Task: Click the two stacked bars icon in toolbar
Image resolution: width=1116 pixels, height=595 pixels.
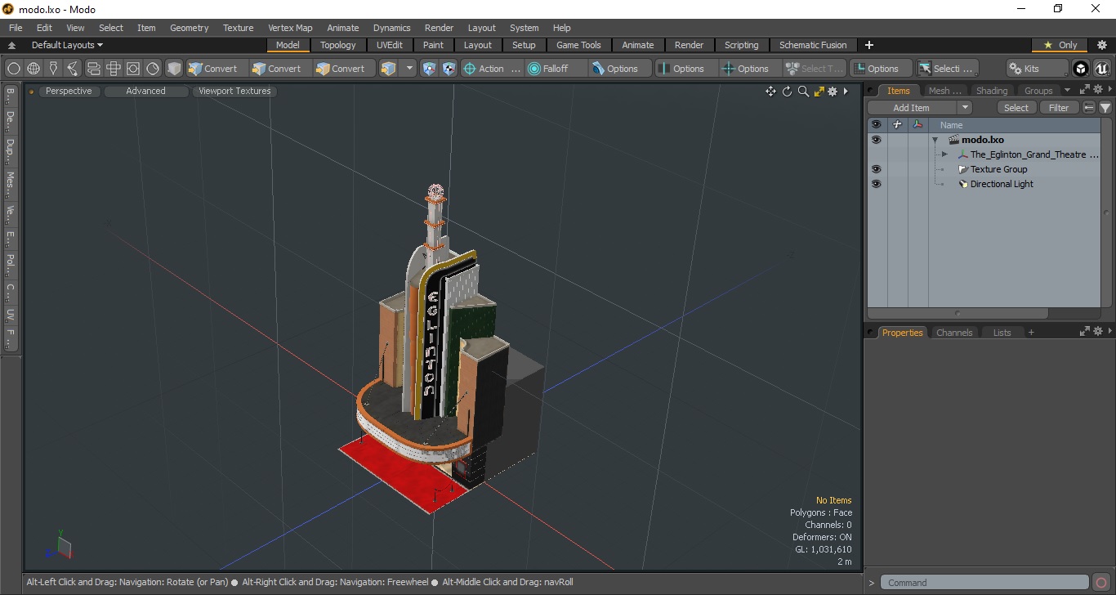Action: [x=93, y=69]
